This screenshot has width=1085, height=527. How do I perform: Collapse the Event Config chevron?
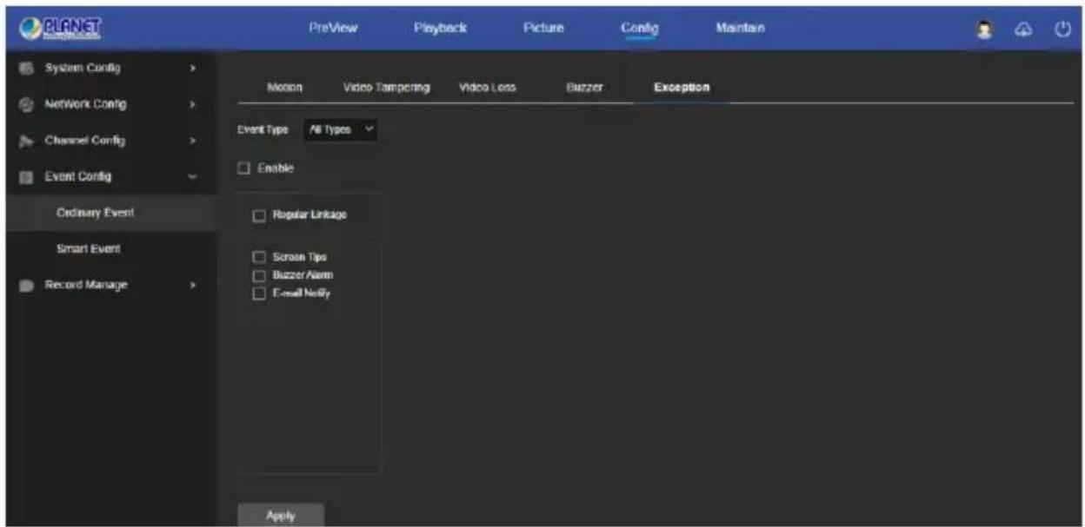pyautogui.click(x=193, y=176)
